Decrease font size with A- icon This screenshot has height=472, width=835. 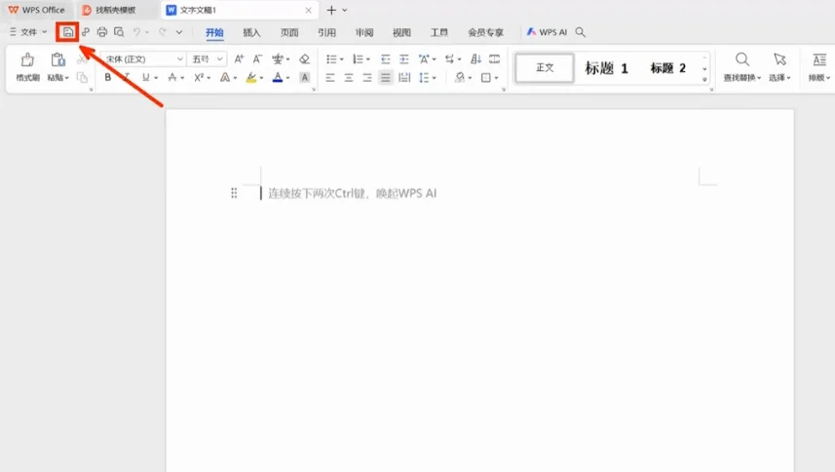(257, 59)
